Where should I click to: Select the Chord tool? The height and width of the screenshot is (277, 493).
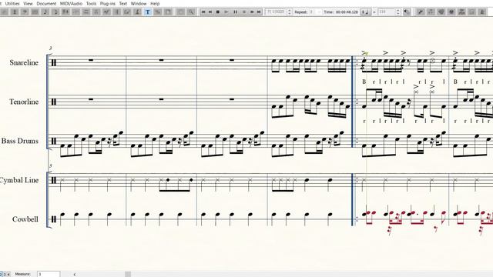coord(126,12)
